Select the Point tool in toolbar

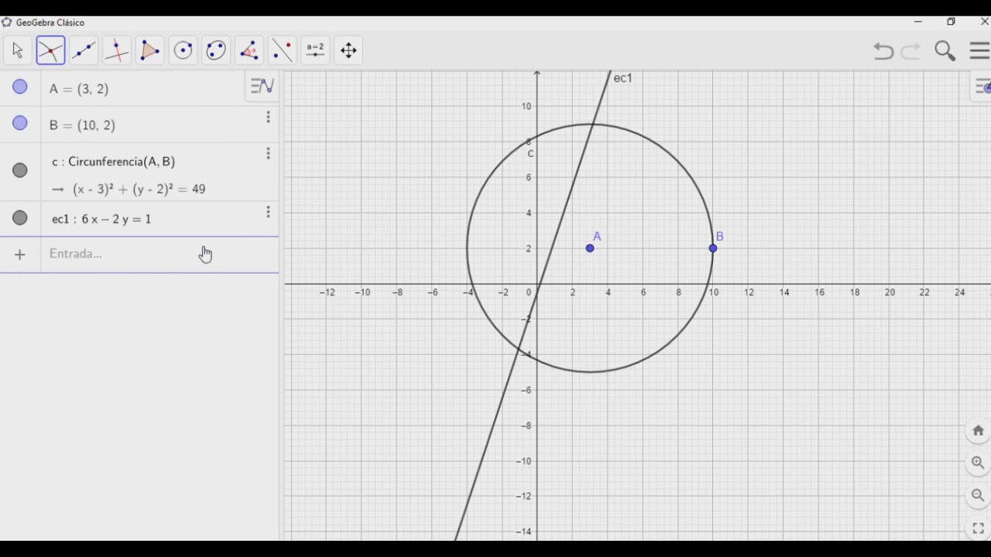coord(50,51)
